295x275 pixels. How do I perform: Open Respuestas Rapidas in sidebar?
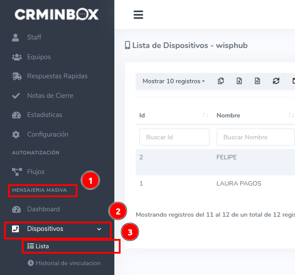57,76
